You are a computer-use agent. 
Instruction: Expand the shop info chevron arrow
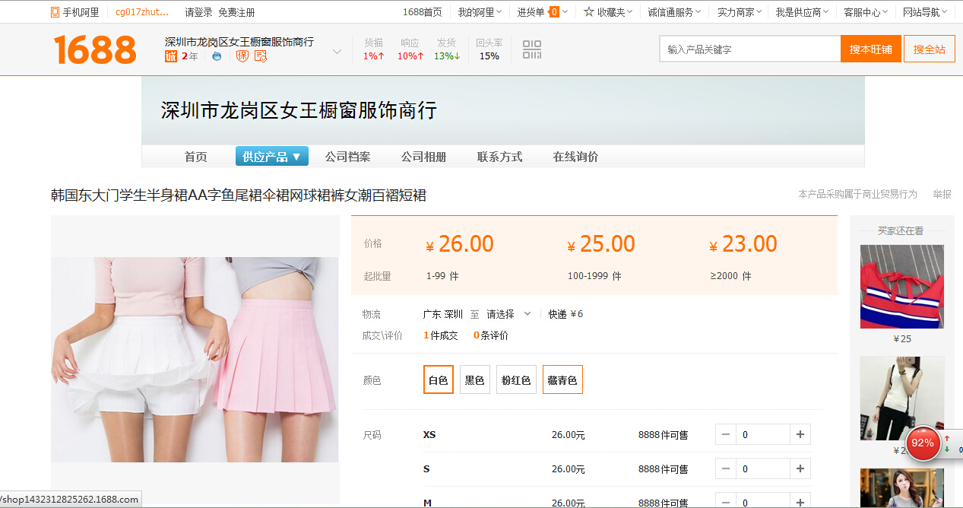[337, 52]
